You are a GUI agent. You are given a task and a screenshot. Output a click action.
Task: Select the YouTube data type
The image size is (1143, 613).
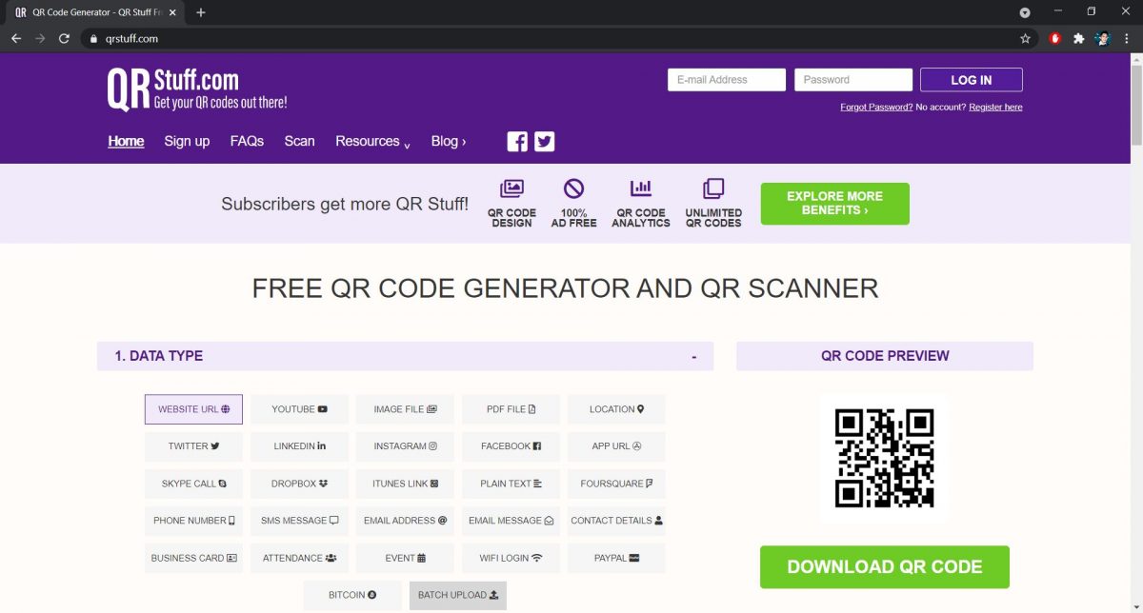point(299,408)
